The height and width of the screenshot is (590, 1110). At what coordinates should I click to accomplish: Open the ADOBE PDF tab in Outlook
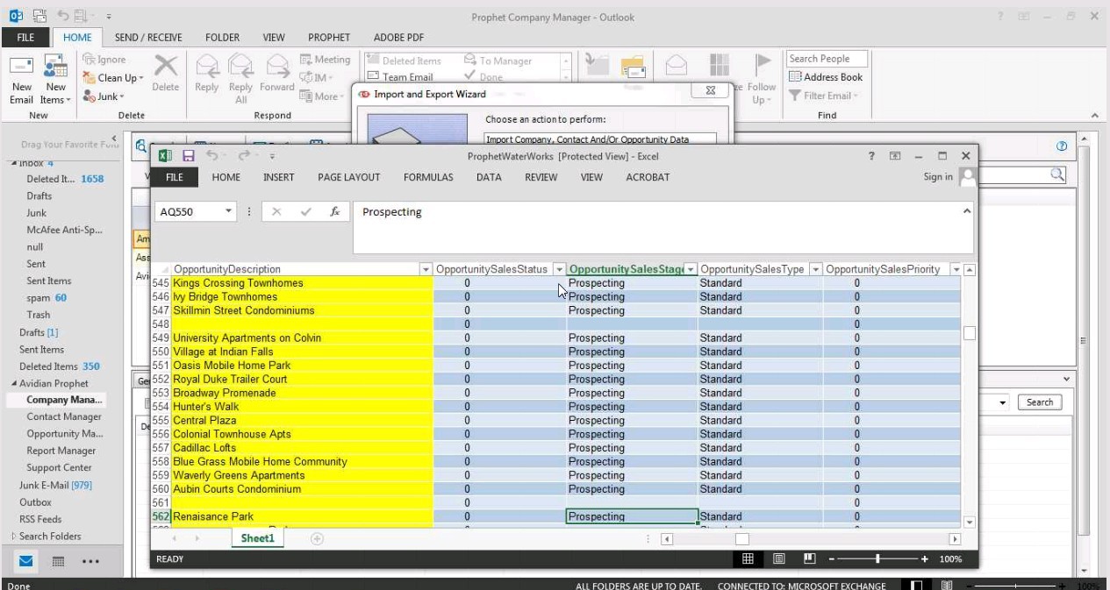click(x=399, y=38)
